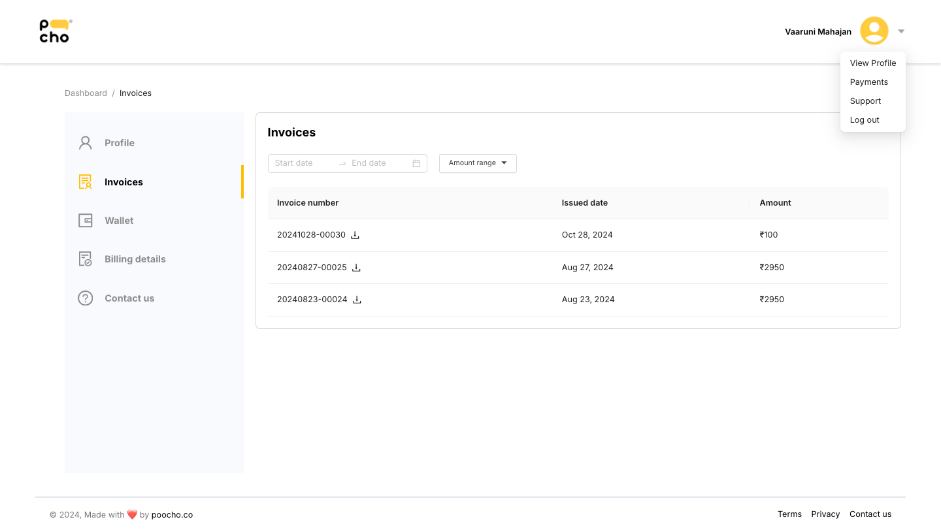Open Billing details in sidebar

pos(135,259)
